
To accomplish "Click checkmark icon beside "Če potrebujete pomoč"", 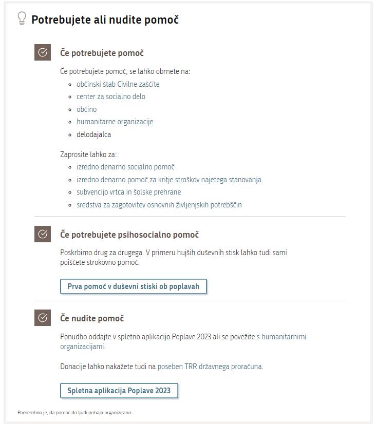I will coord(43,52).
